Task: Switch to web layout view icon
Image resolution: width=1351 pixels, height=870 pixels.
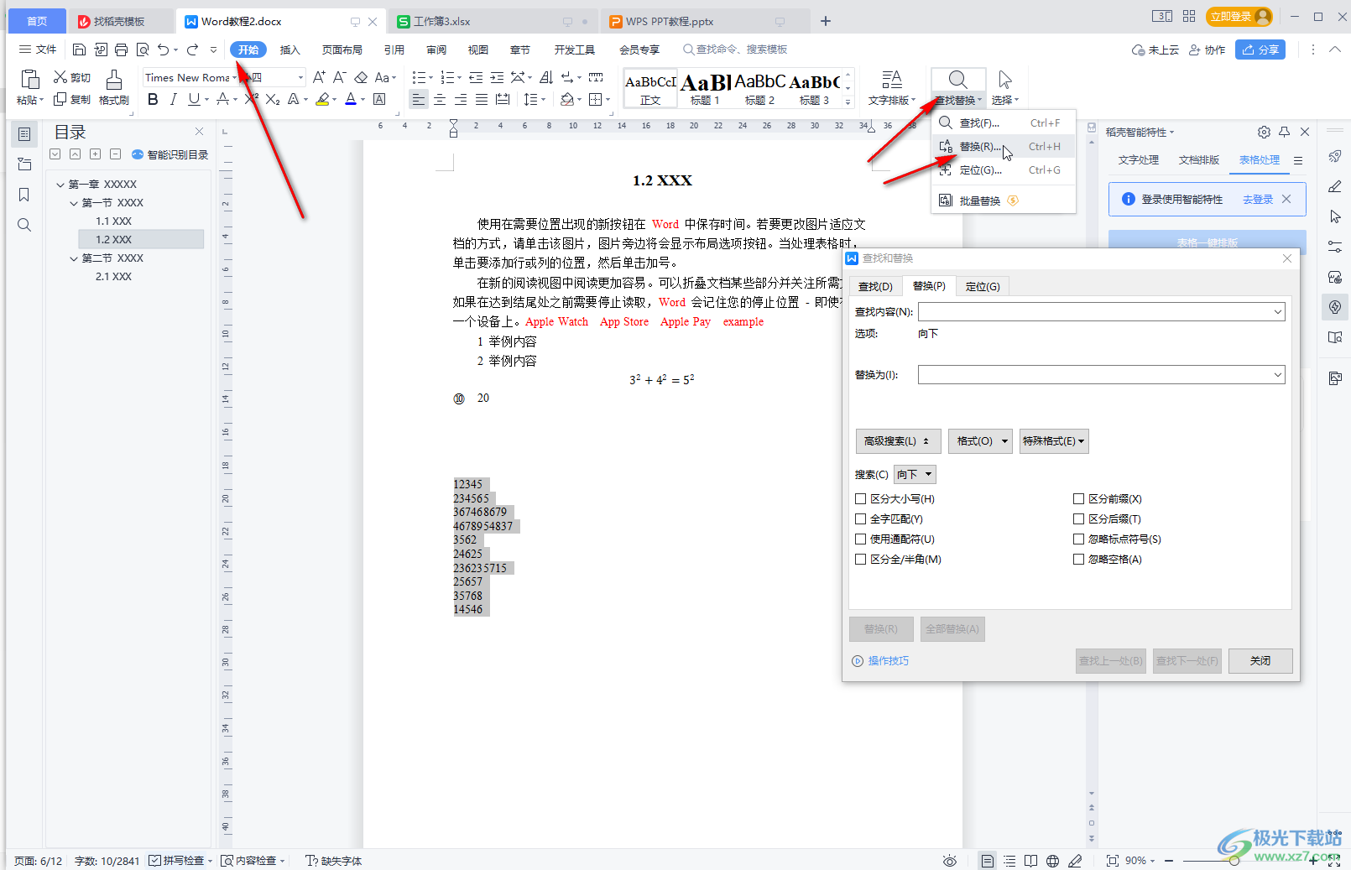Action: 1053,861
